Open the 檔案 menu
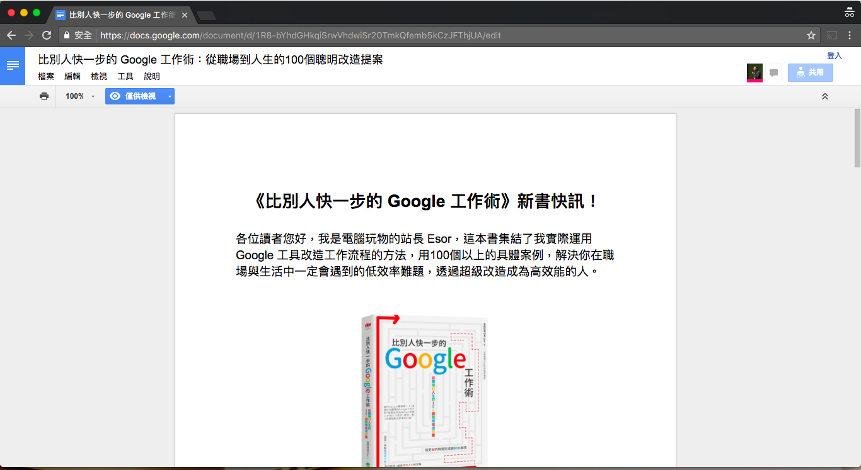Image resolution: width=861 pixels, height=470 pixels. (x=46, y=76)
